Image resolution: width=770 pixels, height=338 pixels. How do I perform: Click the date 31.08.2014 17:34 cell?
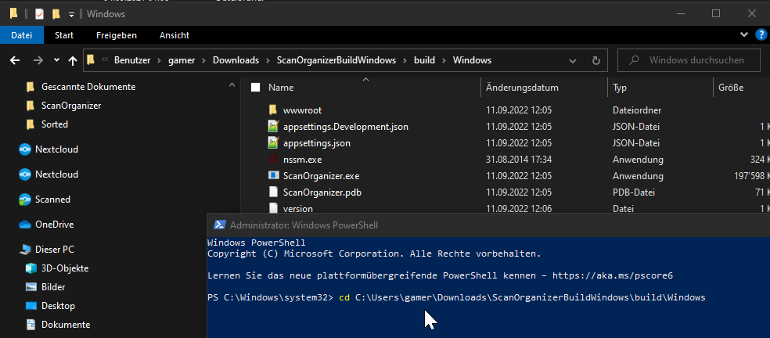coord(519,160)
